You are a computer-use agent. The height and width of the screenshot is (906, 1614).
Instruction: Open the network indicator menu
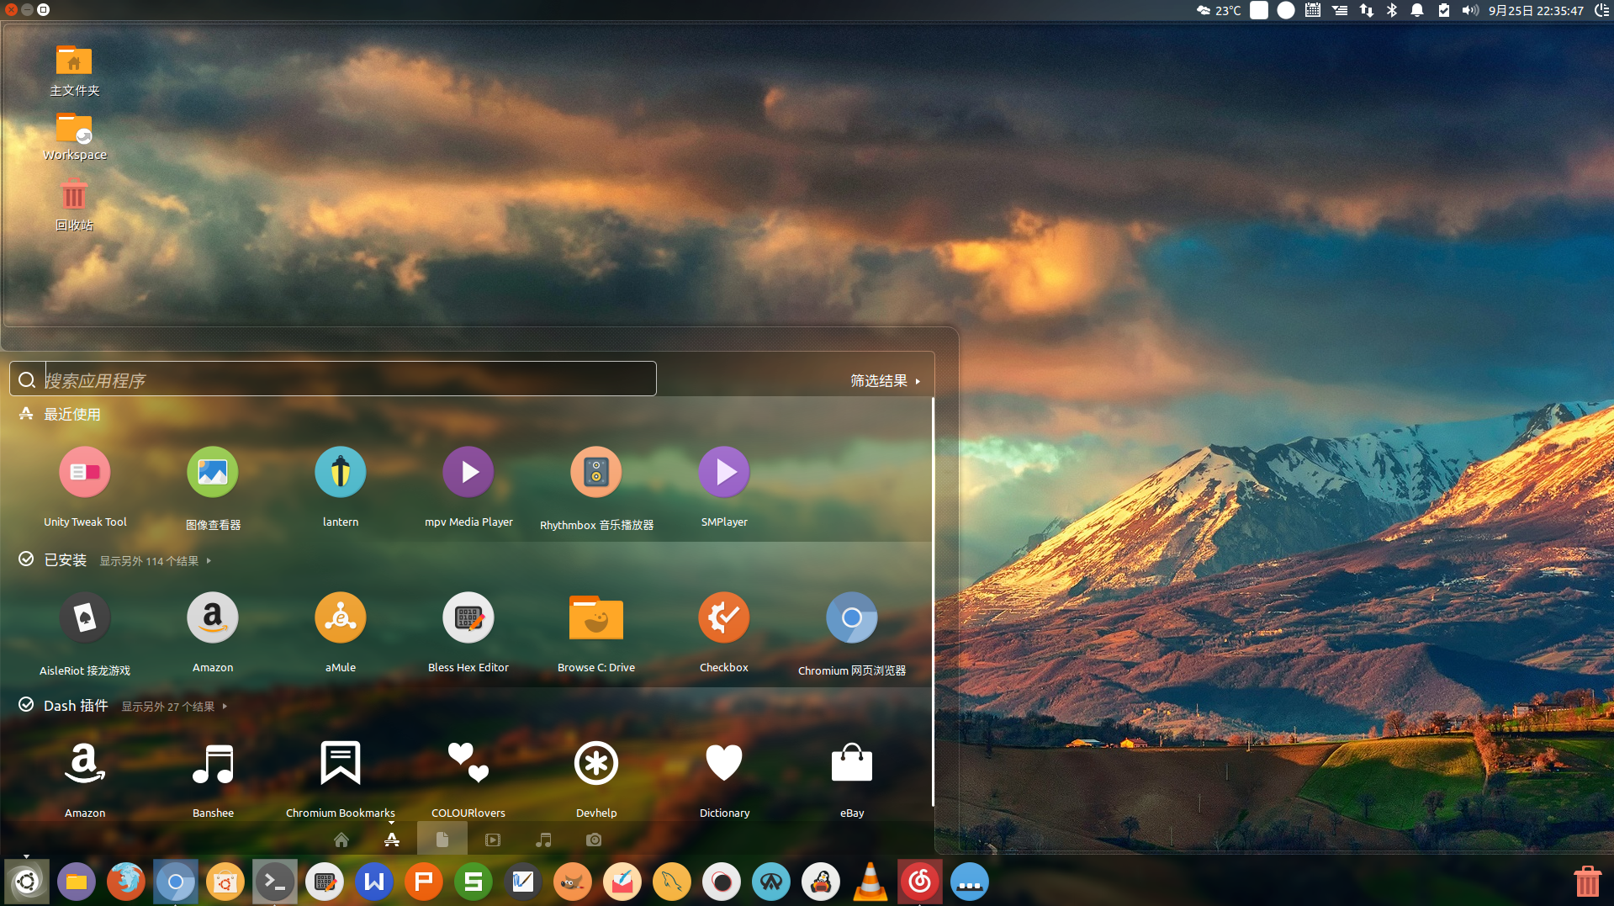coord(1367,10)
